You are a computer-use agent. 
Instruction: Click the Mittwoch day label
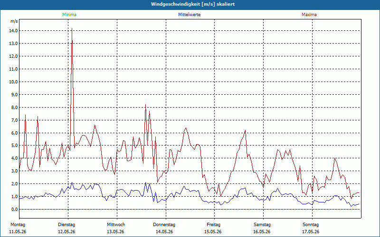click(x=116, y=225)
